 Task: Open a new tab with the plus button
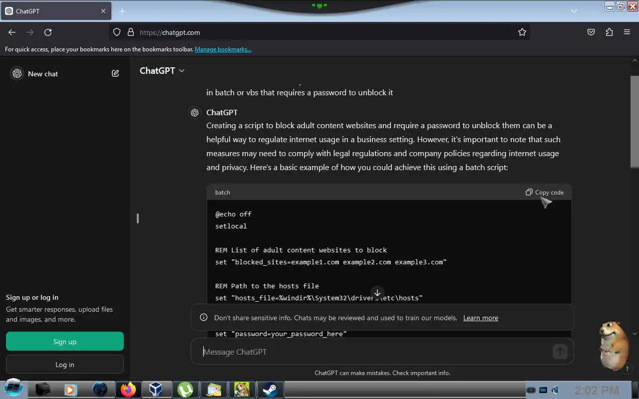tap(122, 11)
